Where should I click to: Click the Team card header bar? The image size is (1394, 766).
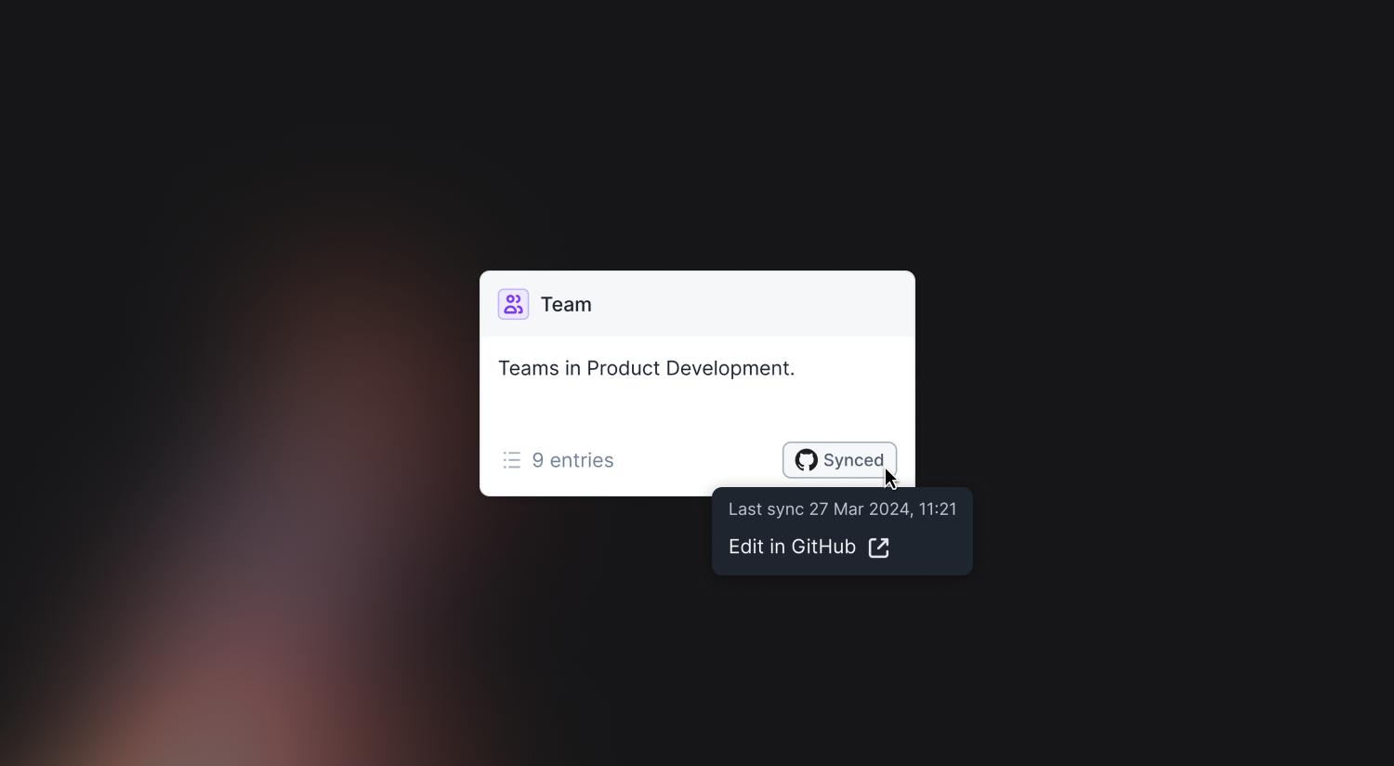pos(697,304)
